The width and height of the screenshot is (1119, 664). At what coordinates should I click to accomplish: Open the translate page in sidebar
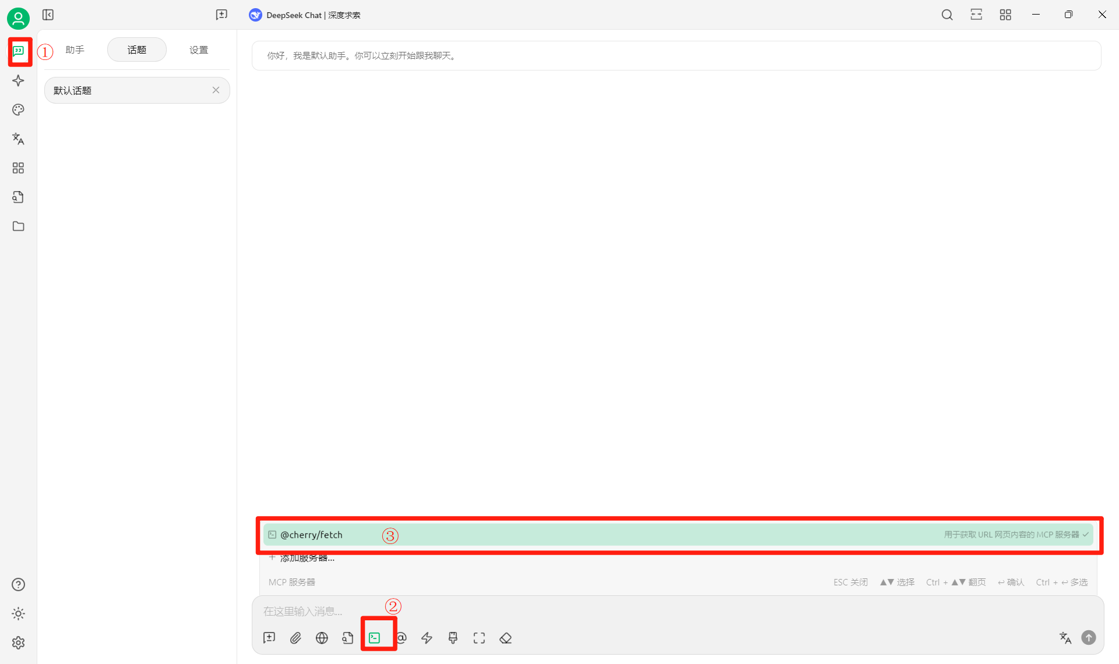[18, 139]
